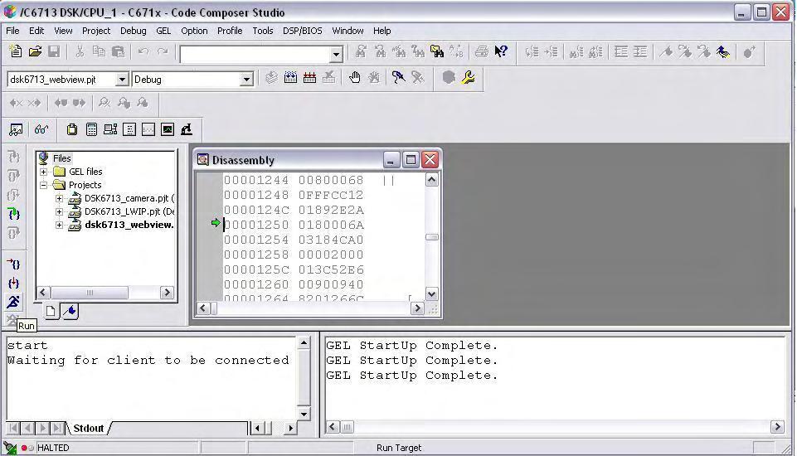
Task: Click the microscope icon
Action: 187,129
